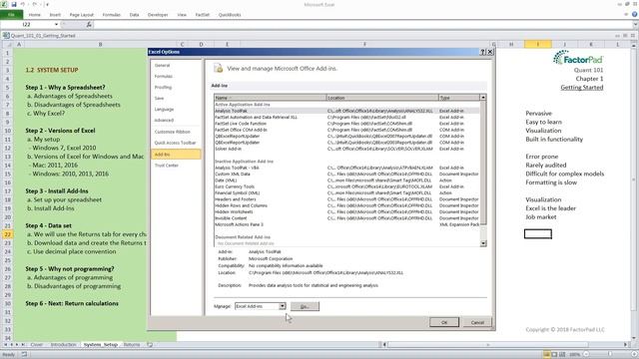Viewport: 639px width, 359px height.
Task: Click the formula bar input area
Action: click(x=362, y=25)
